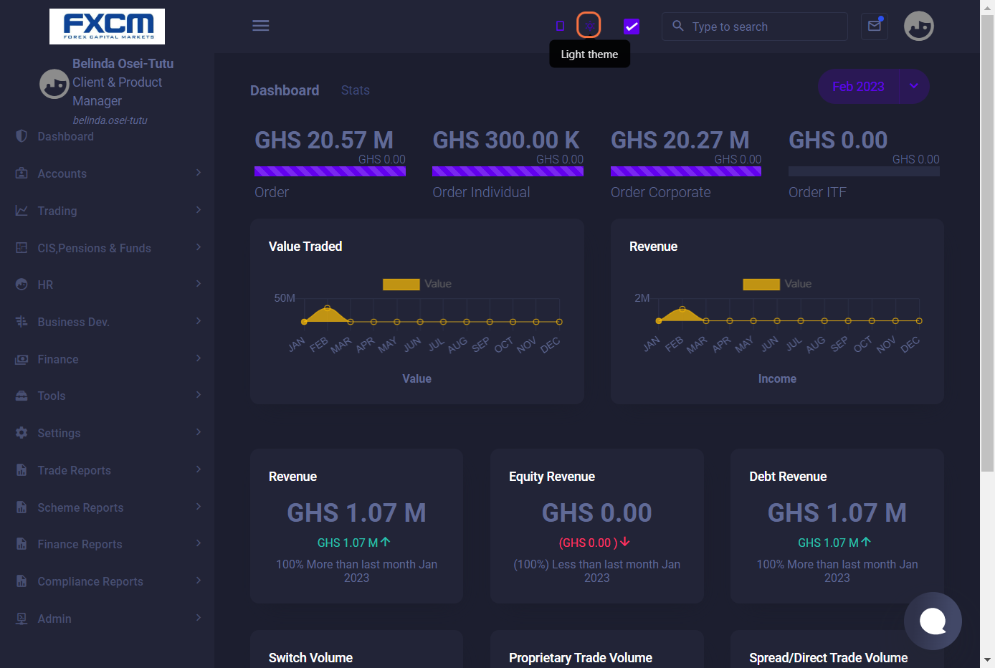Click the Admin sidebar icon

tap(22, 619)
